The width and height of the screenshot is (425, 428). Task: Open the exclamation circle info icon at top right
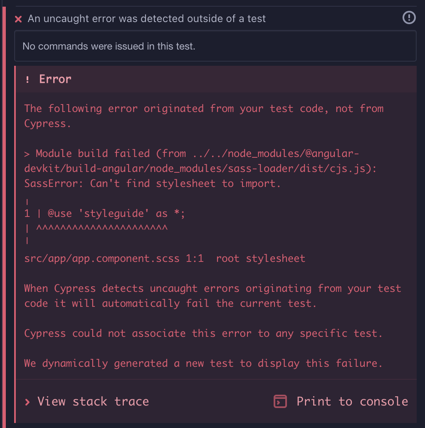408,18
